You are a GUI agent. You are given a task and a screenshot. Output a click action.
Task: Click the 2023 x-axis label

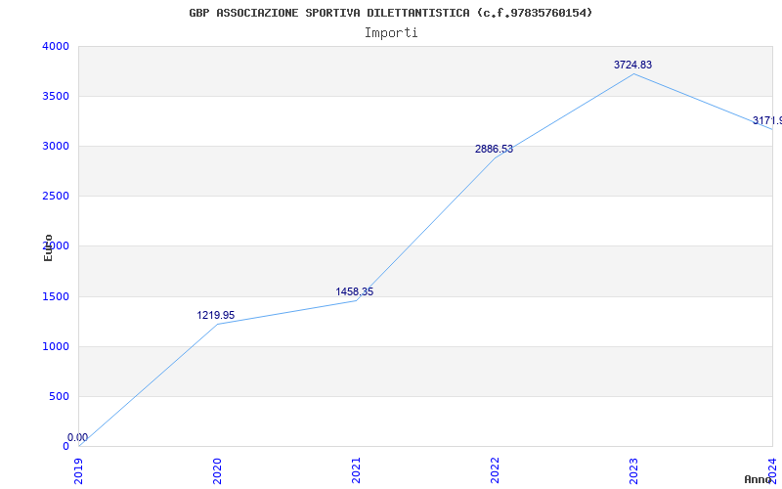[633, 471]
